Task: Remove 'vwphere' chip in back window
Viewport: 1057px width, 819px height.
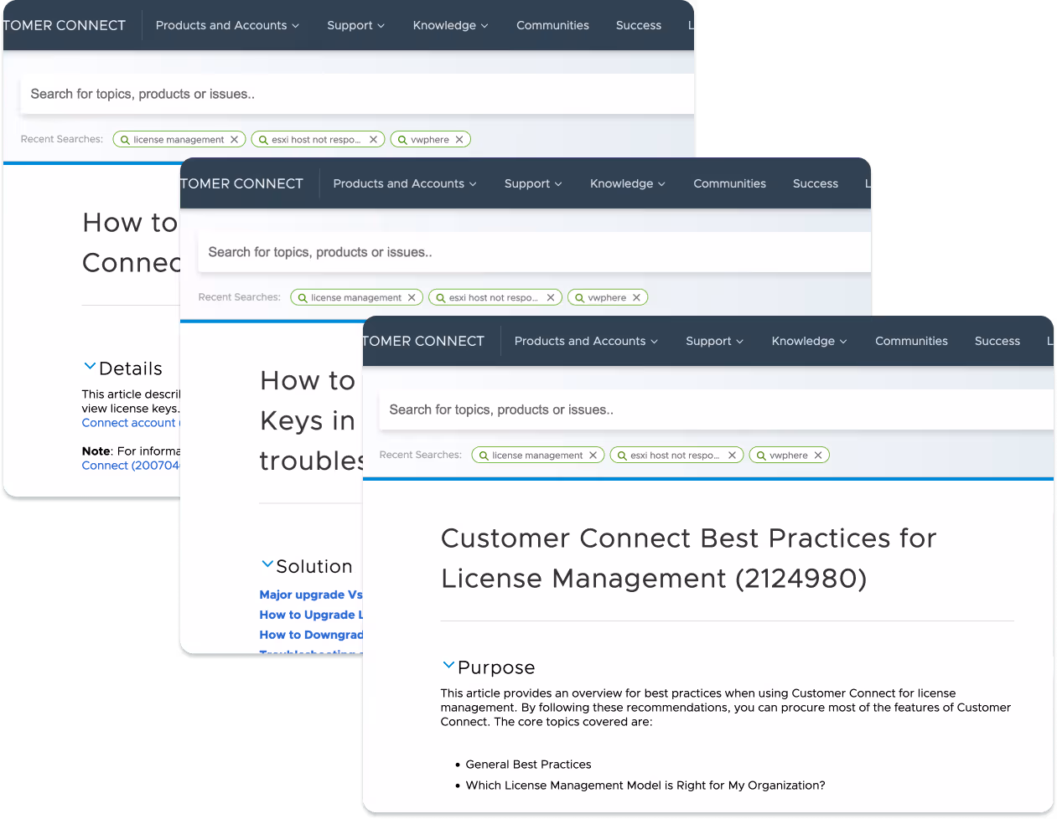Action: pos(459,140)
